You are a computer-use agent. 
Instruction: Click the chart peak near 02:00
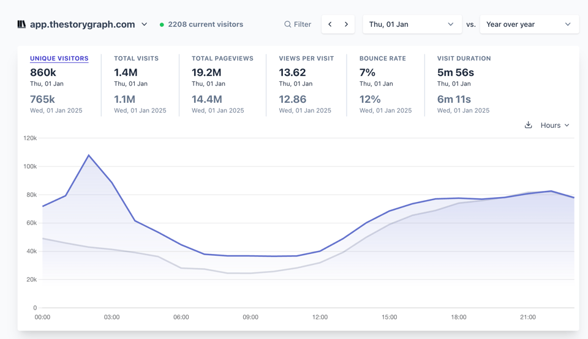(x=89, y=155)
